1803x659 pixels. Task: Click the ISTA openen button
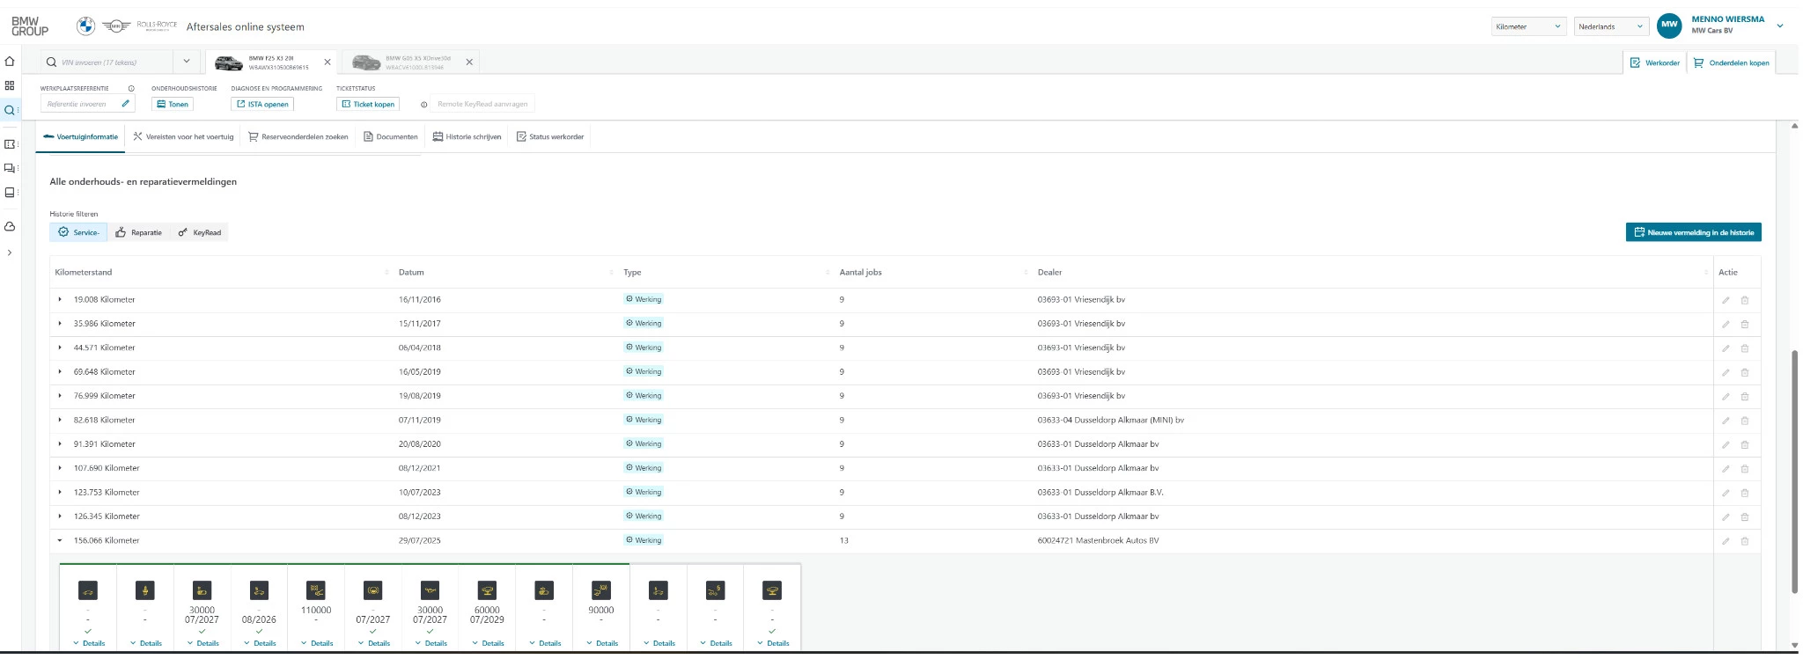[x=262, y=104]
